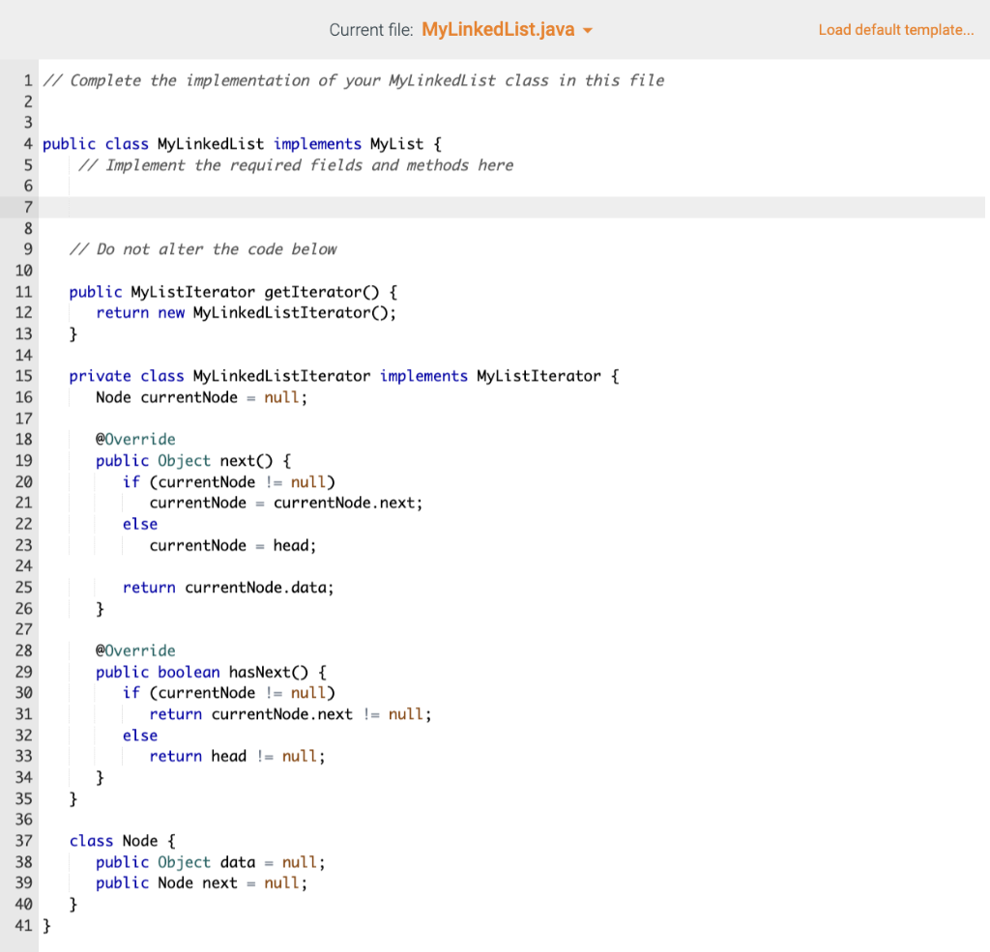Screen dimensions: 990x952
Task: Click Load default template link
Action: tap(896, 30)
